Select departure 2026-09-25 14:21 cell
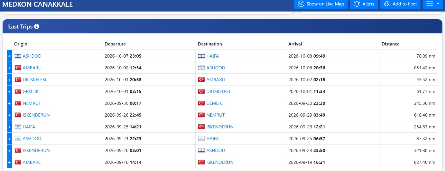 [x=149, y=127]
